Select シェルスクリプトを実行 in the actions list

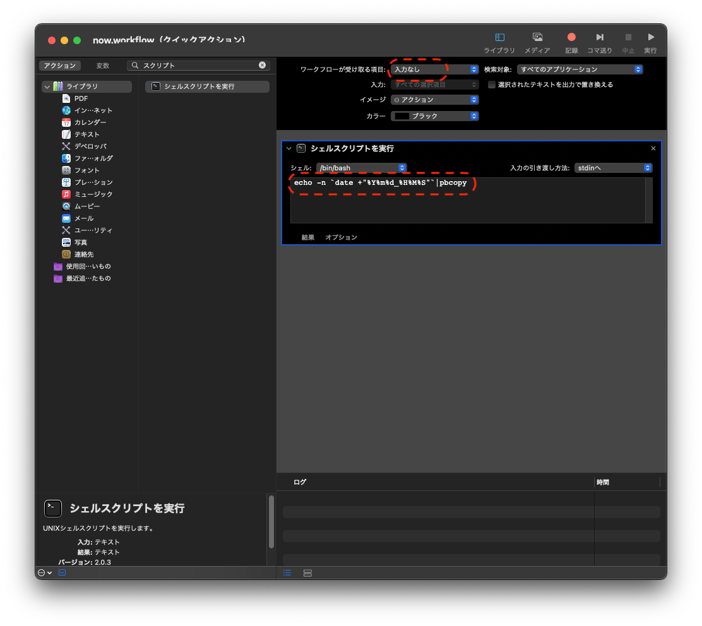point(207,86)
